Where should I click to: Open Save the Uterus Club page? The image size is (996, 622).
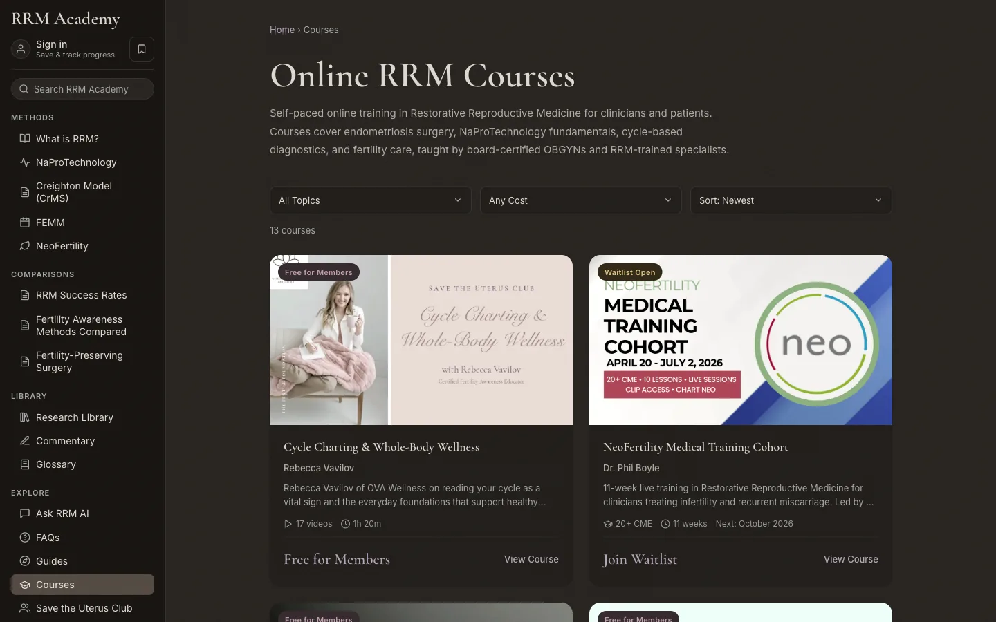pos(82,608)
